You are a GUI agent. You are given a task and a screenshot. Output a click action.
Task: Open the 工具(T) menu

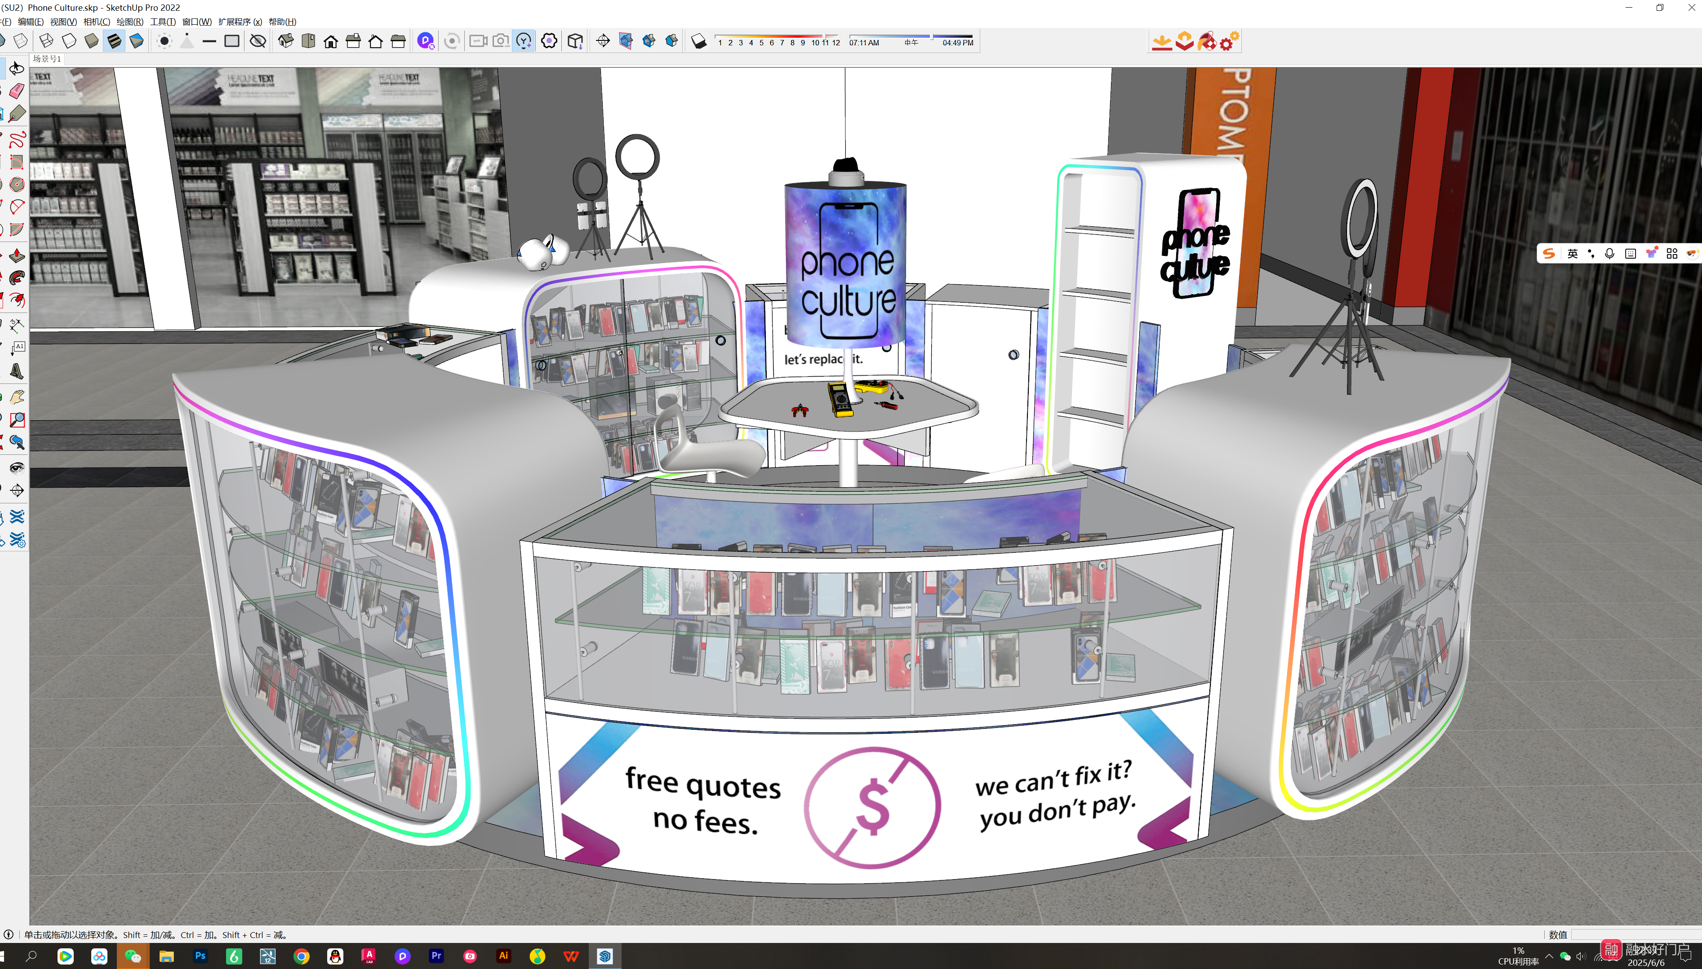point(163,22)
